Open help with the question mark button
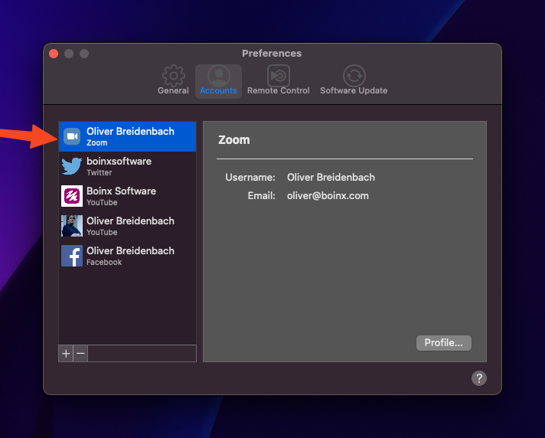545x438 pixels. click(479, 378)
